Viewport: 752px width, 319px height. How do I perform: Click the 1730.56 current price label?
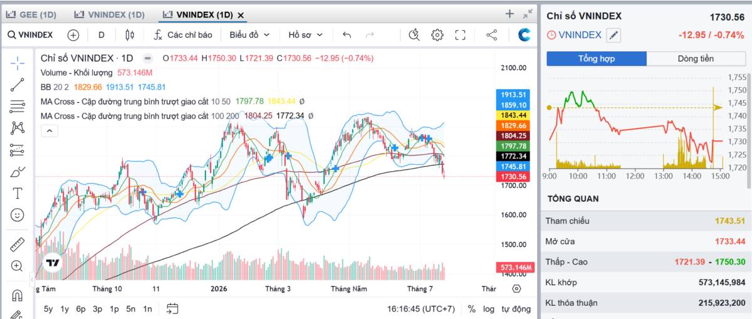pyautogui.click(x=514, y=177)
